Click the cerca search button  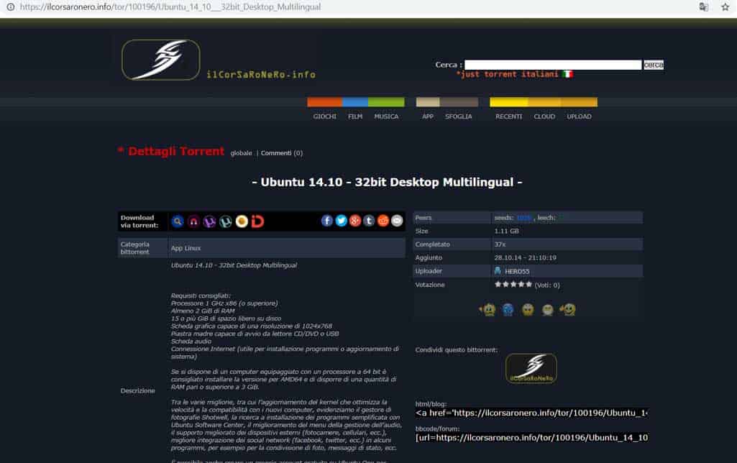pyautogui.click(x=654, y=65)
